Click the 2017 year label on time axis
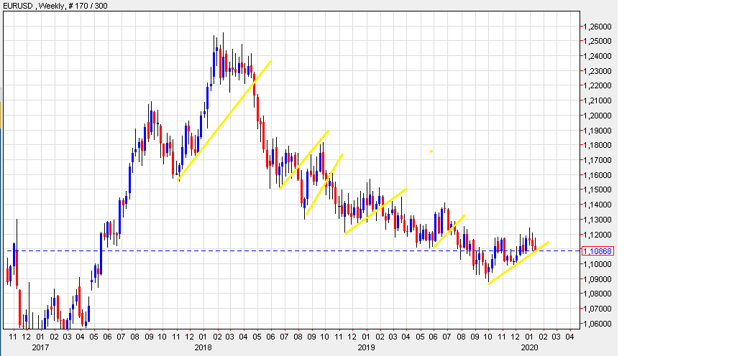The image size is (737, 356). coord(40,347)
